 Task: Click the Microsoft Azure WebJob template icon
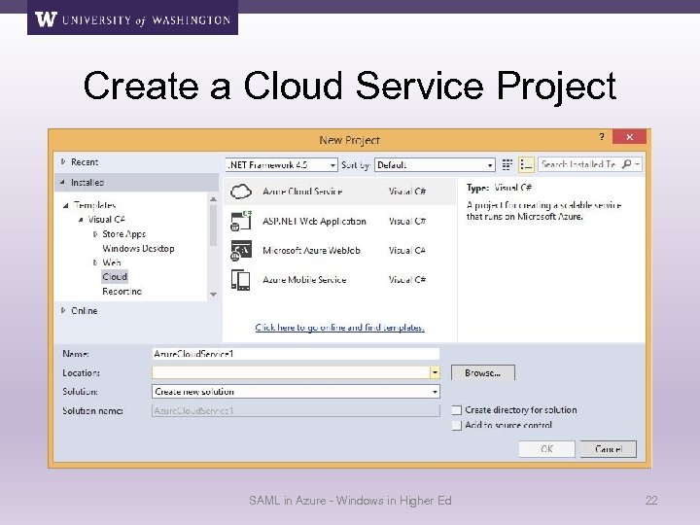click(241, 251)
